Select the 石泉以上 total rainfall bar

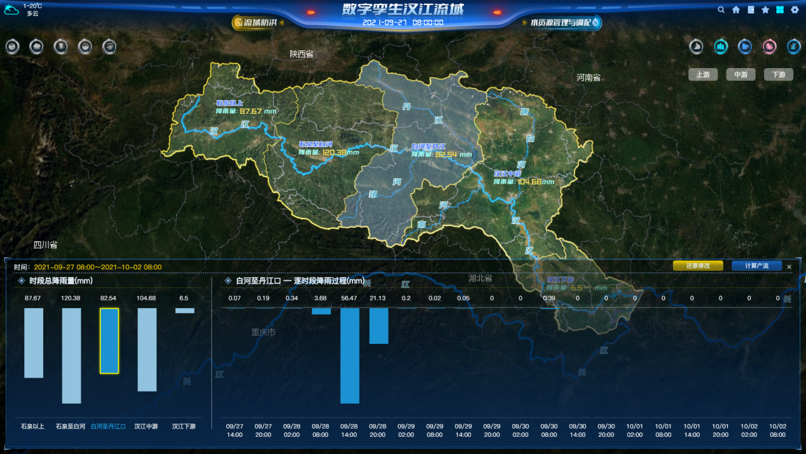click(34, 343)
